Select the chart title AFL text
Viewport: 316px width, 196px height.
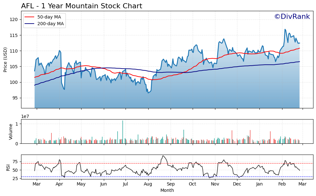pyautogui.click(x=27, y=5)
